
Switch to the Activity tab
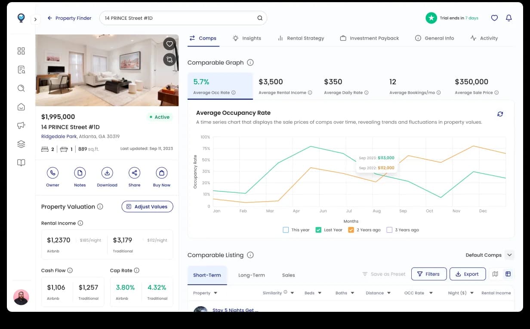[x=484, y=38]
